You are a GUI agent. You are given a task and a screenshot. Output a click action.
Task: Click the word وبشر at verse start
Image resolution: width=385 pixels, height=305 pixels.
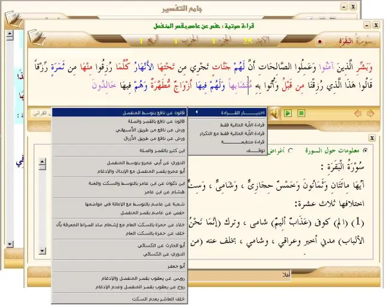[365, 67]
